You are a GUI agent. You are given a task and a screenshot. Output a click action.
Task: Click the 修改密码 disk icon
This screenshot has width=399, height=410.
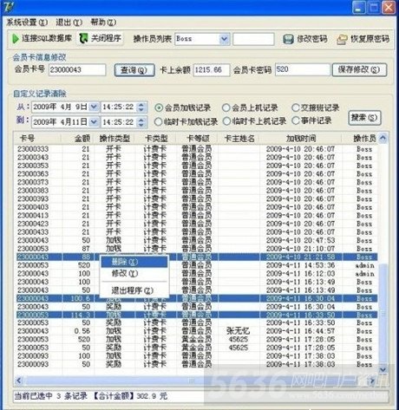click(288, 39)
